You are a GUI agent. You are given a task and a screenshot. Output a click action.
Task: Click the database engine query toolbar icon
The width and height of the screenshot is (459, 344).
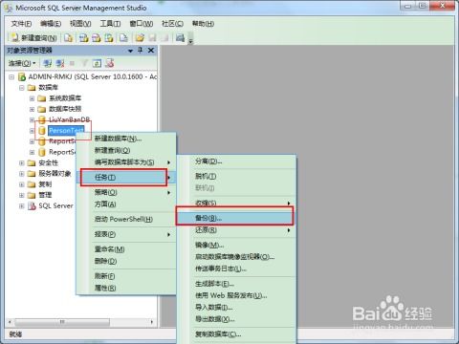pos(68,37)
